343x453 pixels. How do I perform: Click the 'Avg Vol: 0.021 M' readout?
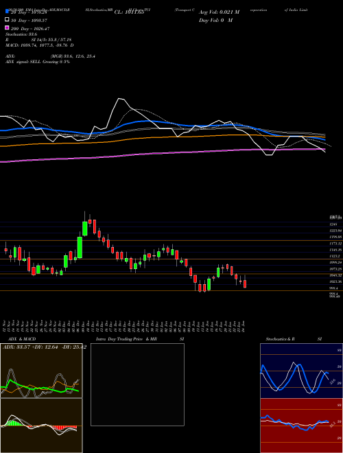220,12
